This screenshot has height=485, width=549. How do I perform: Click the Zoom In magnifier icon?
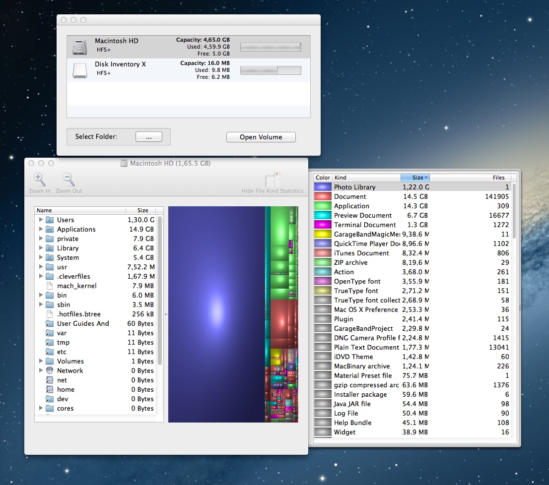click(x=39, y=180)
